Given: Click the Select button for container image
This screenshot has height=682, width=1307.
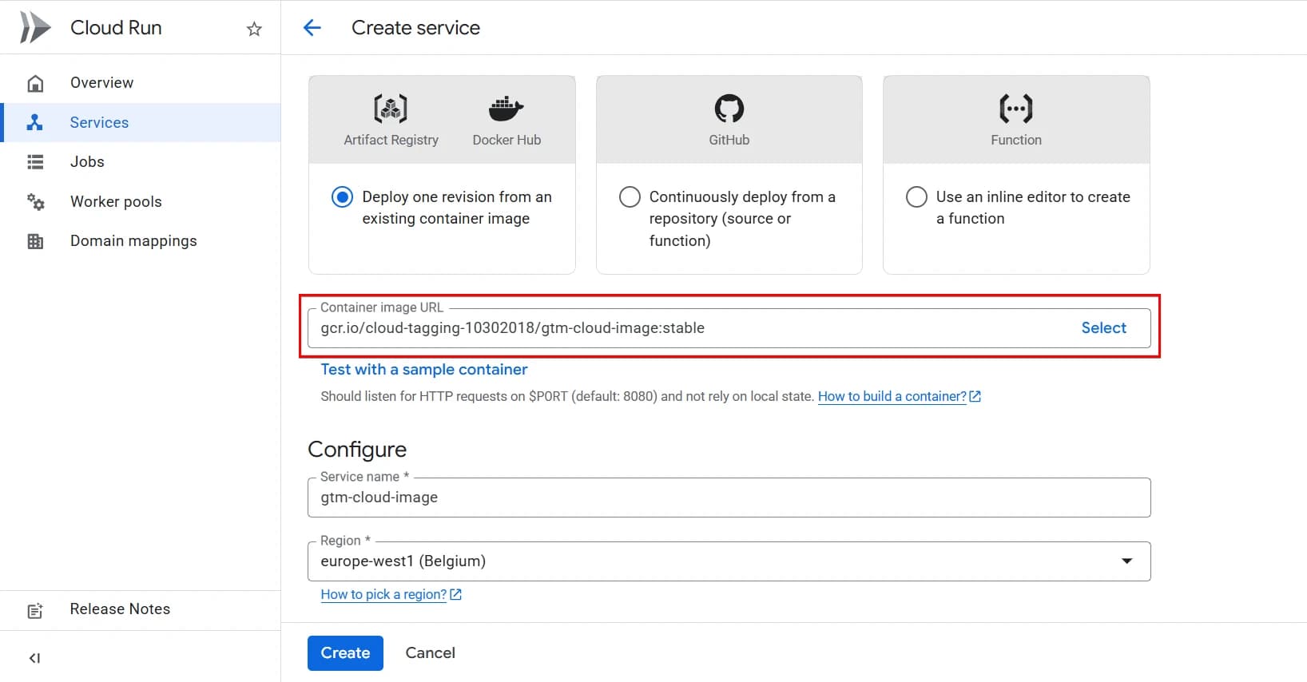Looking at the screenshot, I should click(1103, 328).
